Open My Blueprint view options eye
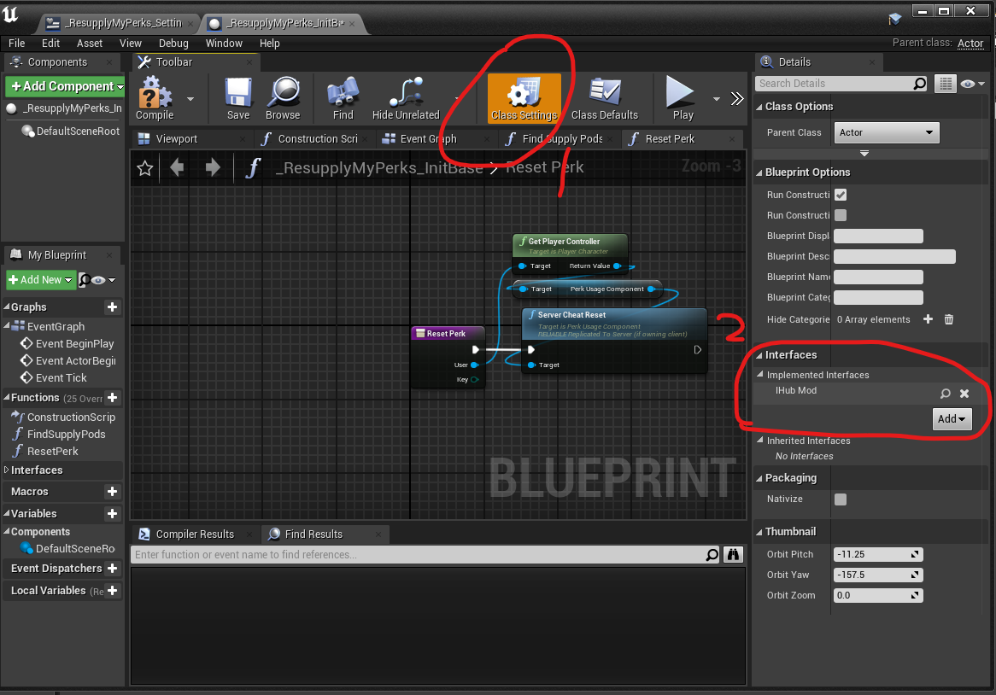Image resolution: width=996 pixels, height=695 pixels. coord(103,280)
